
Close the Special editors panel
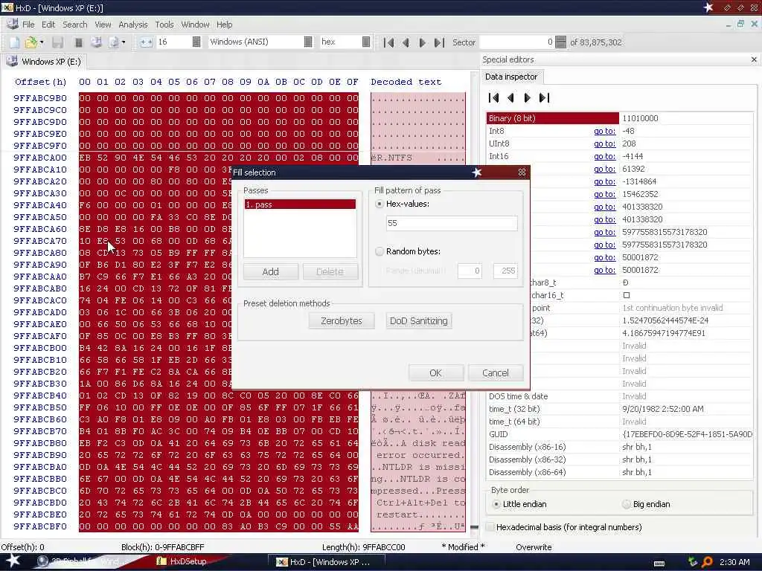point(754,59)
